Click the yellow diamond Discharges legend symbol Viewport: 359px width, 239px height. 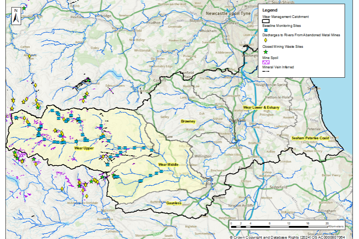(x=266, y=40)
